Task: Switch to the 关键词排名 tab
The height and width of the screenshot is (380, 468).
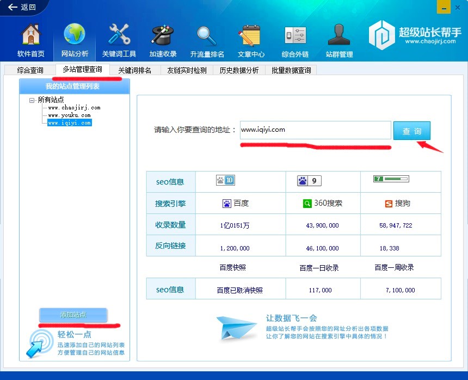Action: pyautogui.click(x=134, y=70)
